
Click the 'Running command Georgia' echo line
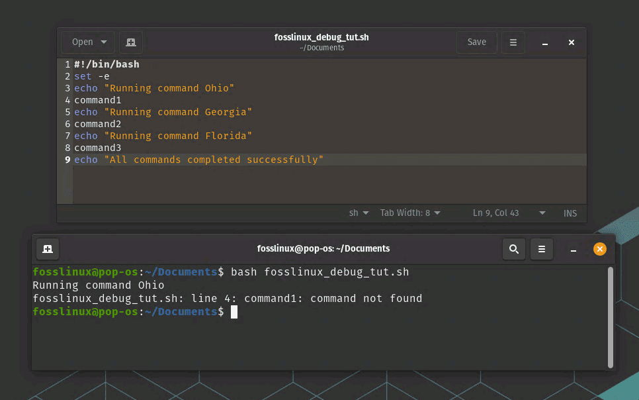163,112
